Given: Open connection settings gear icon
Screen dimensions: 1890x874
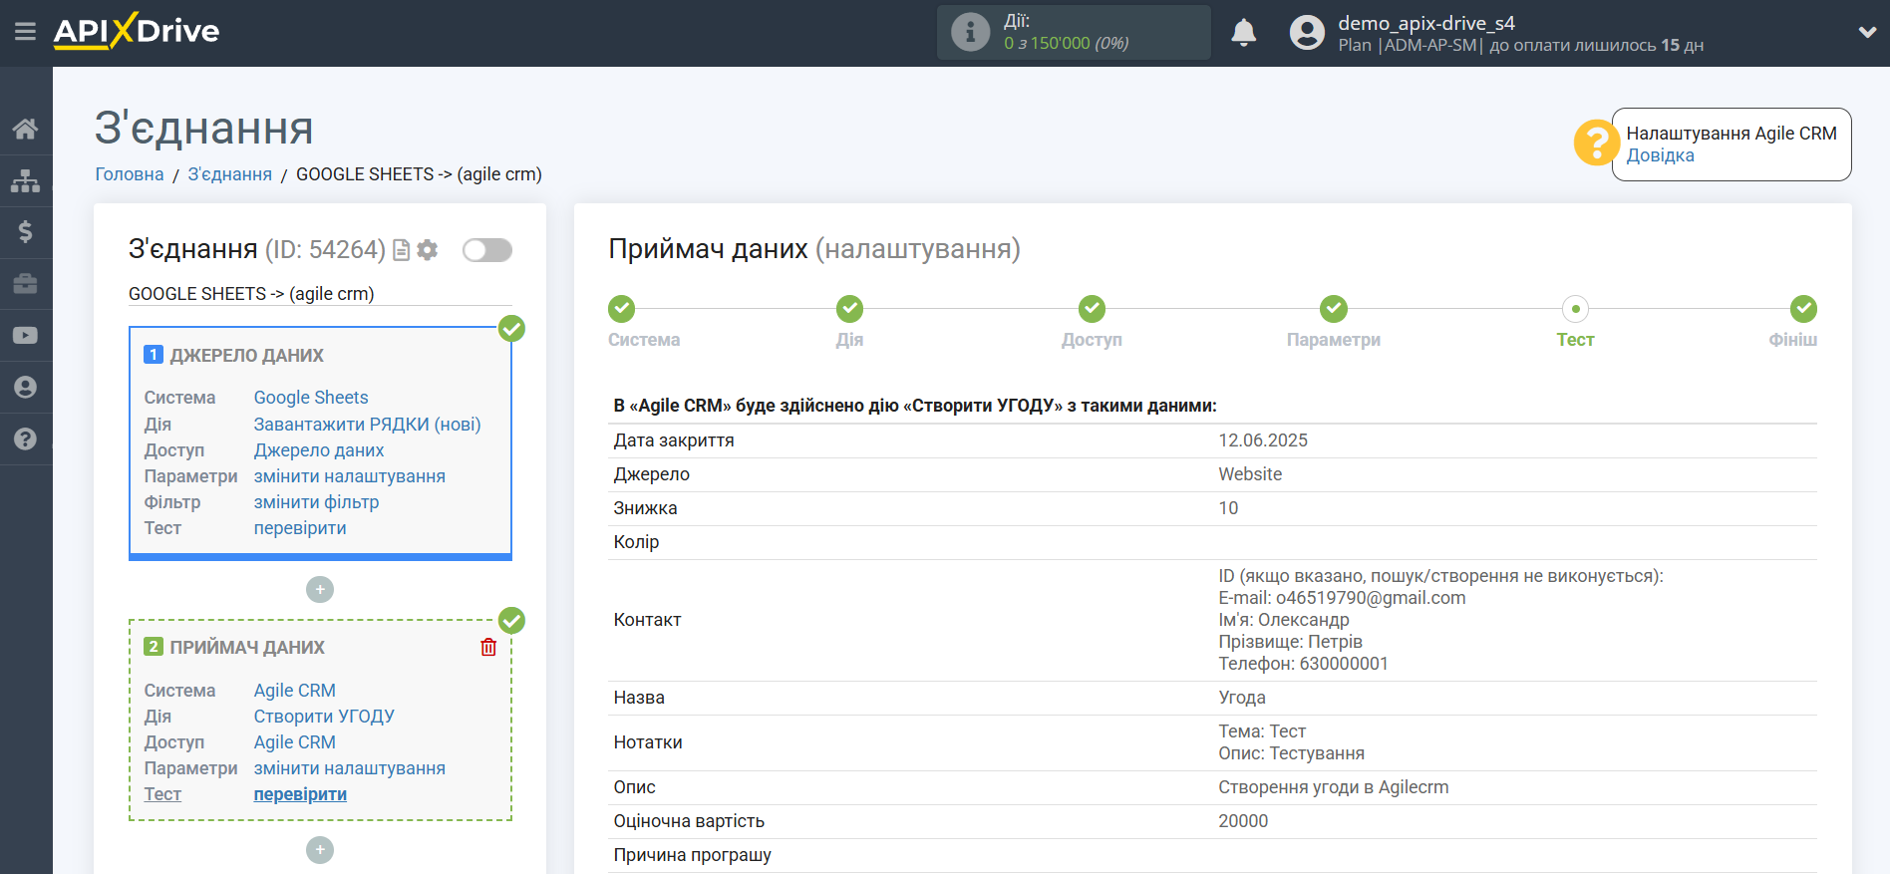Looking at the screenshot, I should 428,250.
